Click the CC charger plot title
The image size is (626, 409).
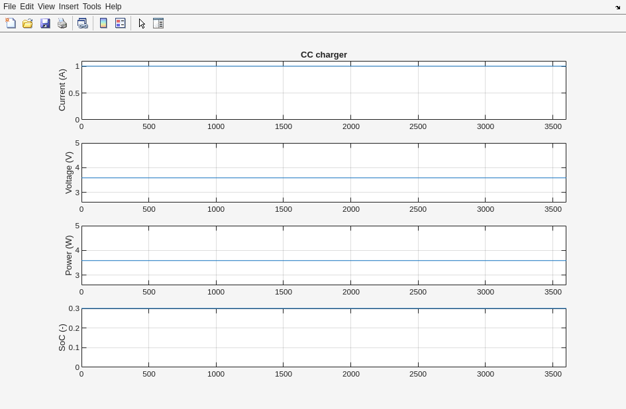323,55
